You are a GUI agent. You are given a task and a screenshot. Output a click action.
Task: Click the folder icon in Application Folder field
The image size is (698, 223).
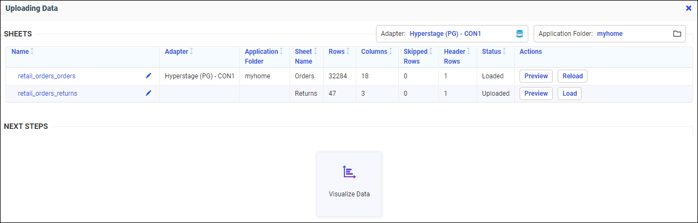pyautogui.click(x=677, y=34)
